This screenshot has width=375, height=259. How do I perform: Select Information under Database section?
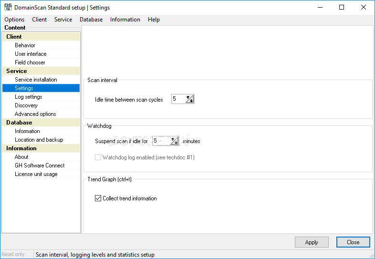(27, 131)
